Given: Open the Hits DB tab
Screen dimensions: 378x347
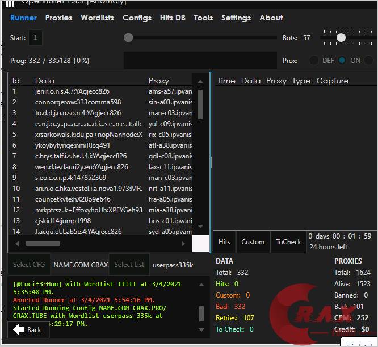Looking at the screenshot, I should point(173,18).
